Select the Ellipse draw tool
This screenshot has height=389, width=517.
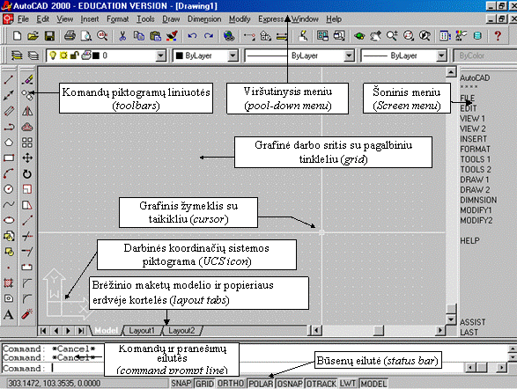pos(9,220)
